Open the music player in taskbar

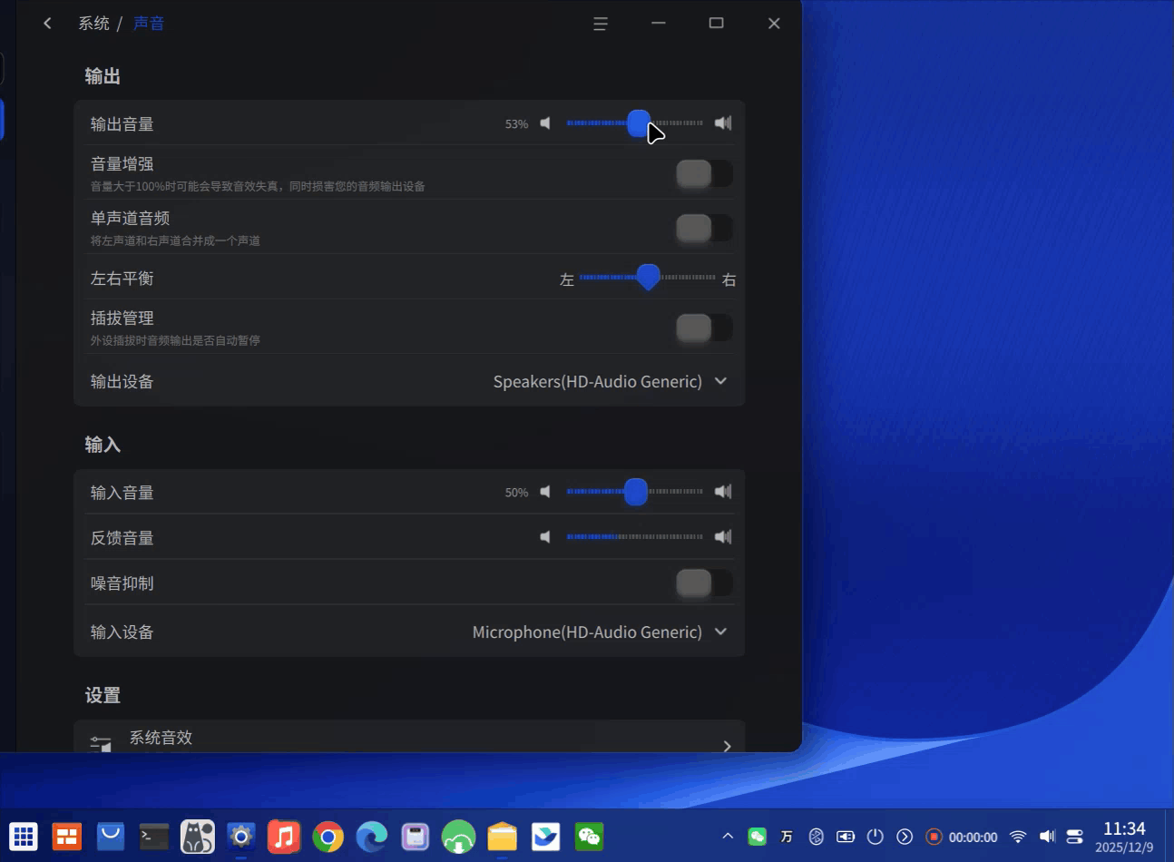(x=284, y=837)
